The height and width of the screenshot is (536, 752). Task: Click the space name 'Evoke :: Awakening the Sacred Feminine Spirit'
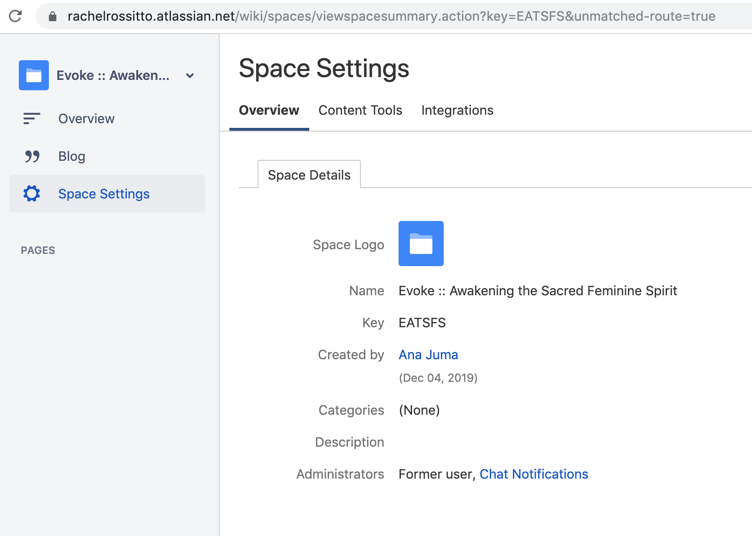[538, 291]
